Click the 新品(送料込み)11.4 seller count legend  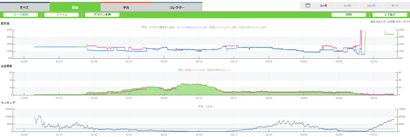[218, 70]
